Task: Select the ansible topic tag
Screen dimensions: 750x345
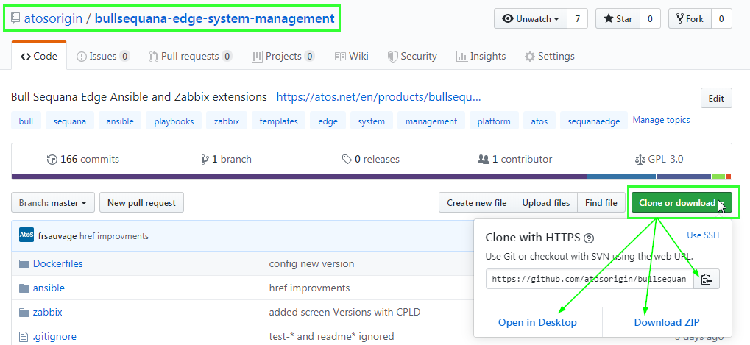Action: tap(120, 121)
